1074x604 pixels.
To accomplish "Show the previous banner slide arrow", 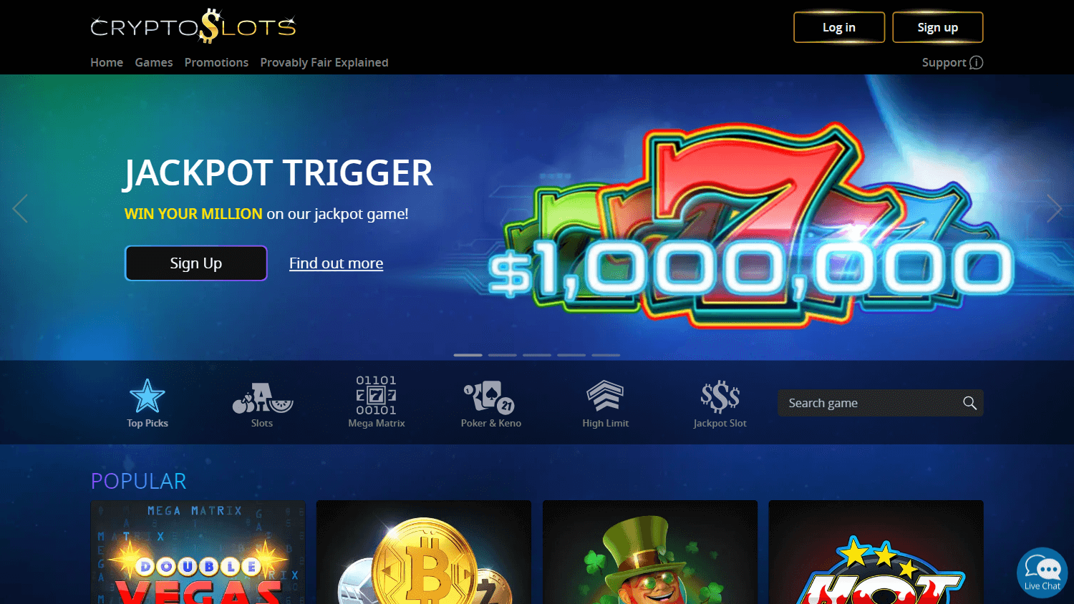I will pyautogui.click(x=20, y=208).
